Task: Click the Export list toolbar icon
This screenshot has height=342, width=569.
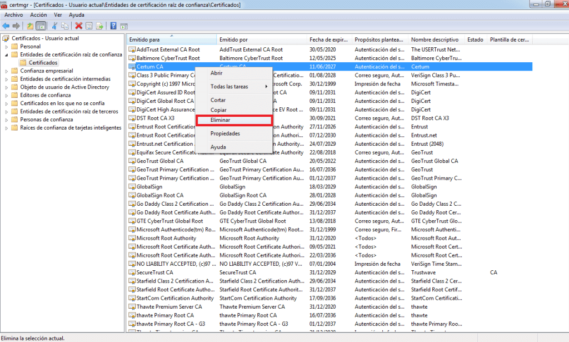Action: [x=99, y=26]
